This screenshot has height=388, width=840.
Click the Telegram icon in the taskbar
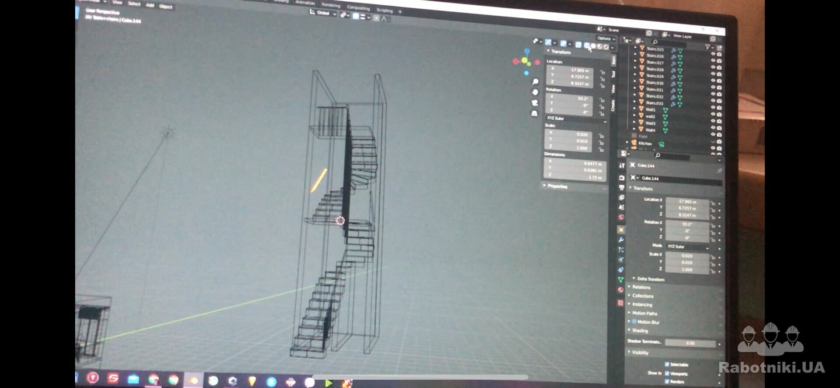271,382
